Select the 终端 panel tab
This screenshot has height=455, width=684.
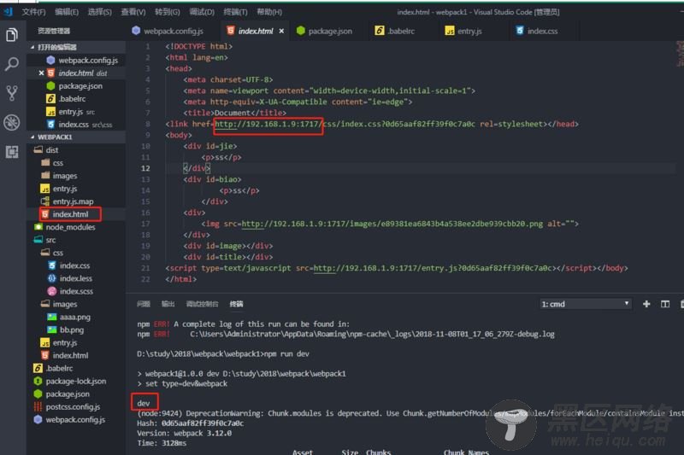(x=237, y=304)
